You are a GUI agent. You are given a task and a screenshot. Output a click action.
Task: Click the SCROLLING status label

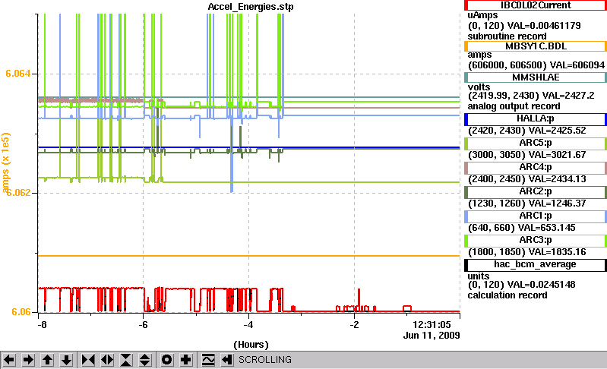pos(265,360)
